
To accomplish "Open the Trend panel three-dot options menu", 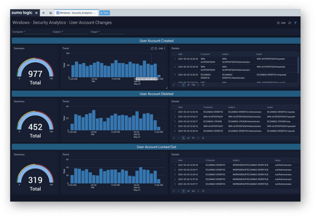I will [x=165, y=48].
